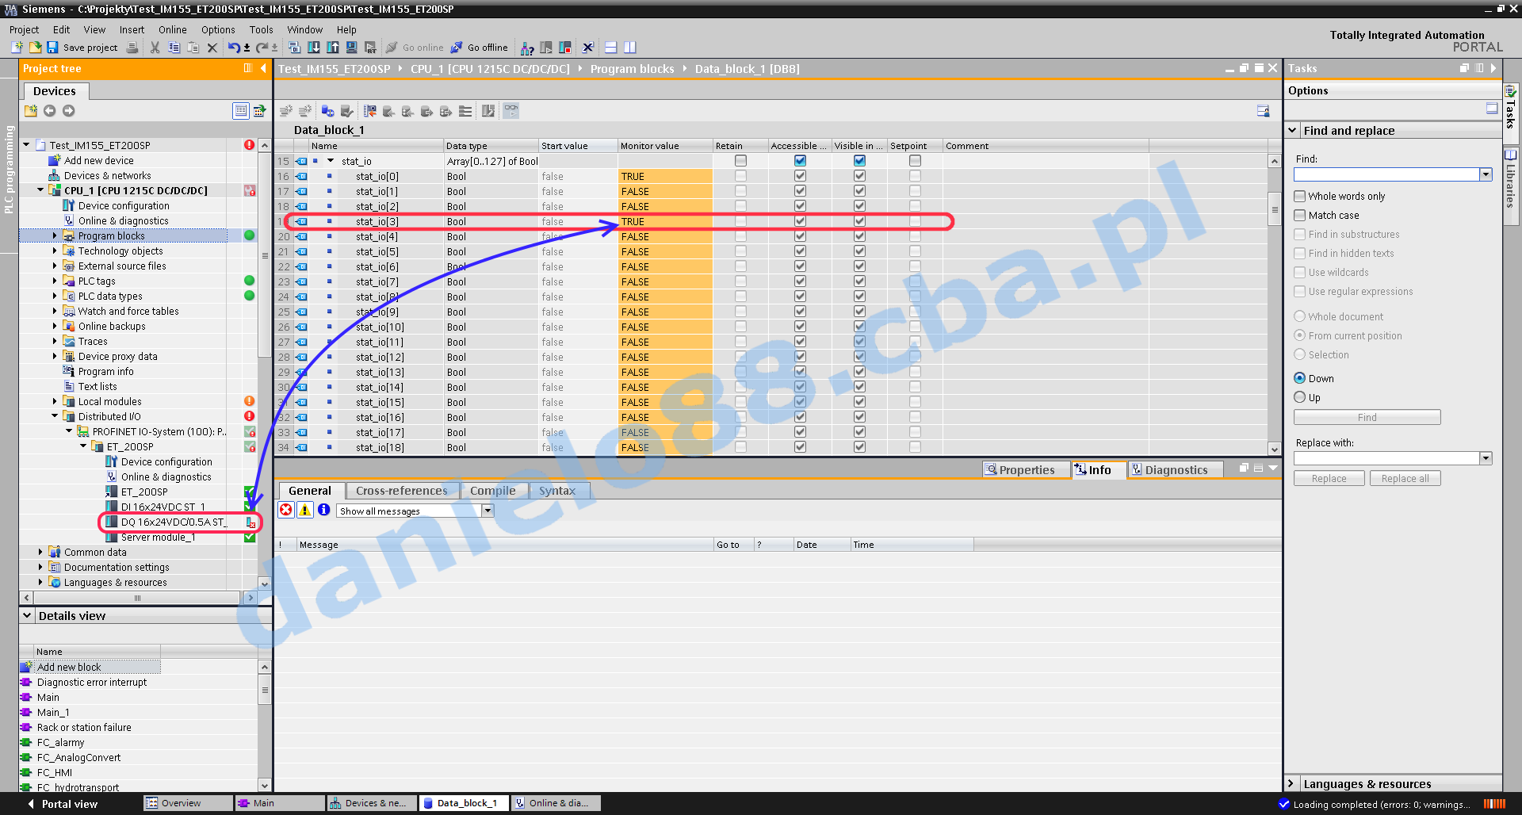Open the Main editor taskbar button
The width and height of the screenshot is (1522, 815).
pos(280,803)
